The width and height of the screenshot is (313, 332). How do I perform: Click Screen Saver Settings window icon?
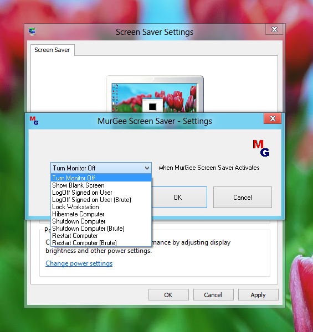32,32
